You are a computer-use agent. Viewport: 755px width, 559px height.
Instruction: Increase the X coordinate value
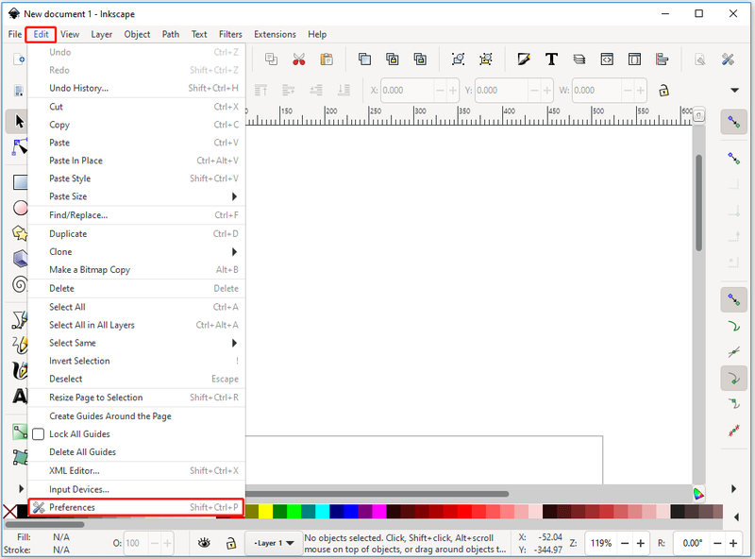pos(453,90)
